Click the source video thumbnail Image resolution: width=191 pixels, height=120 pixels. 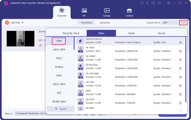tap(20, 38)
